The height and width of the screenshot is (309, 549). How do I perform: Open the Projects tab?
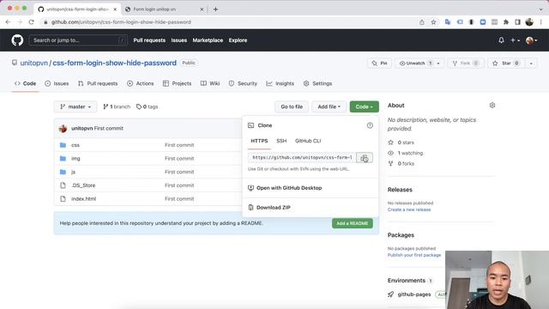178,83
